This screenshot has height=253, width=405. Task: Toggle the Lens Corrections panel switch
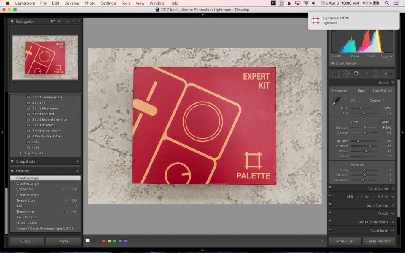coord(330,221)
